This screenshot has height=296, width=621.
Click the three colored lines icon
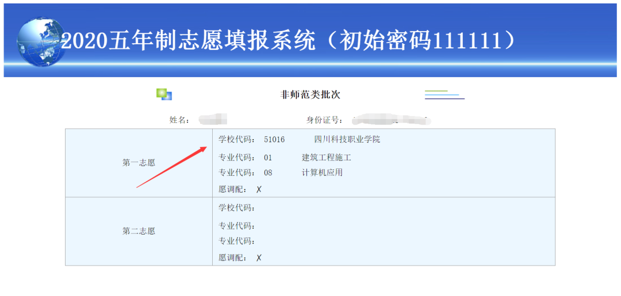[x=444, y=95]
